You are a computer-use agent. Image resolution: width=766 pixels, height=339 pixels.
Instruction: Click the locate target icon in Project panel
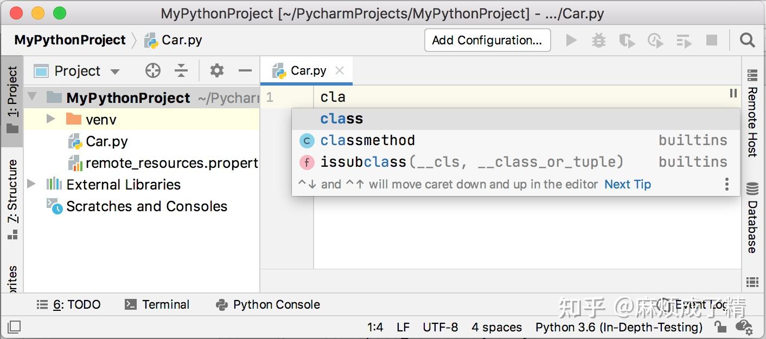[153, 70]
